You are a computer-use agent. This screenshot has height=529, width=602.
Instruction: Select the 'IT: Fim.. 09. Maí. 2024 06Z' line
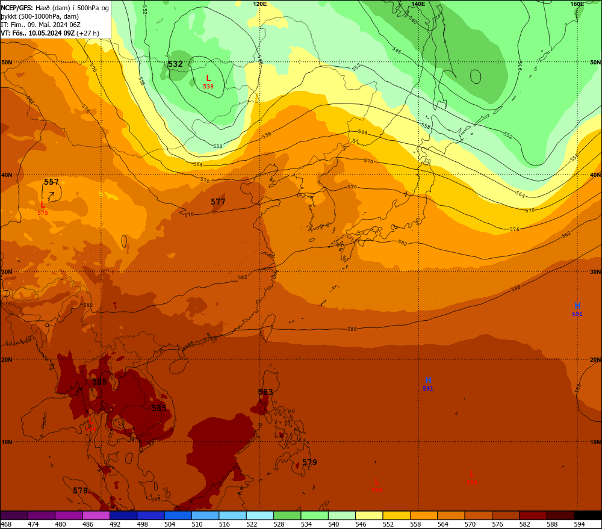click(41, 25)
